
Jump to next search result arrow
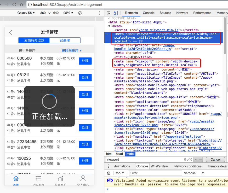(x=201, y=160)
